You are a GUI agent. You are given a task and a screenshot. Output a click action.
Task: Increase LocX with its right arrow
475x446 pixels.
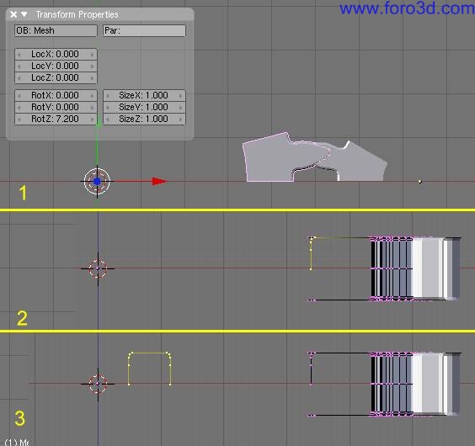point(92,54)
